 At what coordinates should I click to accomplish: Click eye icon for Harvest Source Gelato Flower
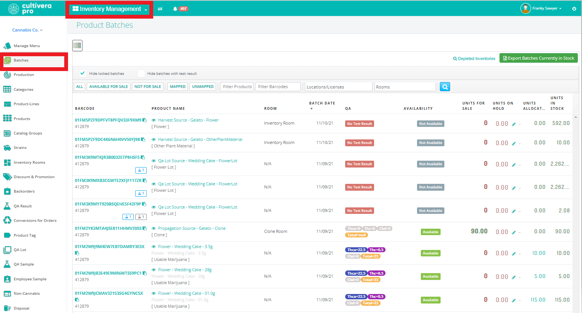[x=154, y=120]
